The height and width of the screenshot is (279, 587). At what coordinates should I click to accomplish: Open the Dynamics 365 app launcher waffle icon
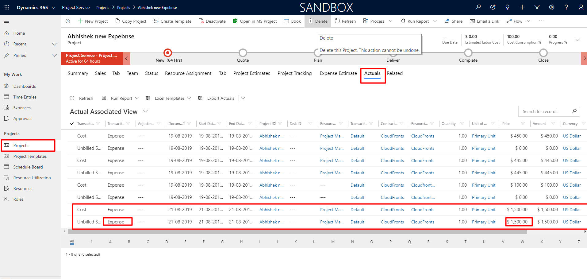point(7,7)
